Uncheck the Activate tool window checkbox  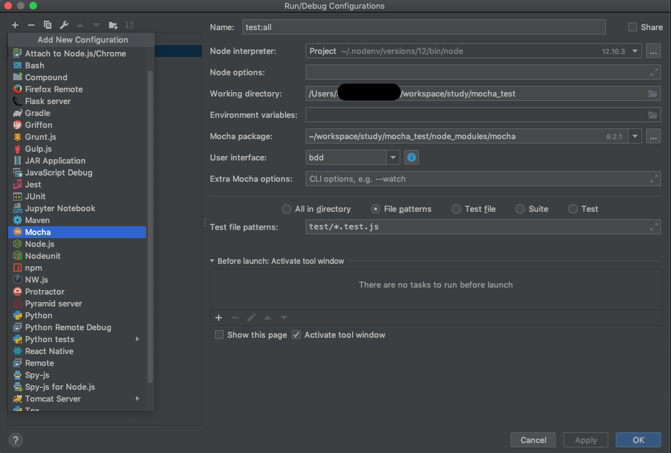coord(296,335)
